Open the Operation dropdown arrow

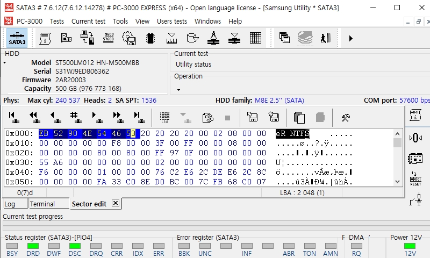178,90
